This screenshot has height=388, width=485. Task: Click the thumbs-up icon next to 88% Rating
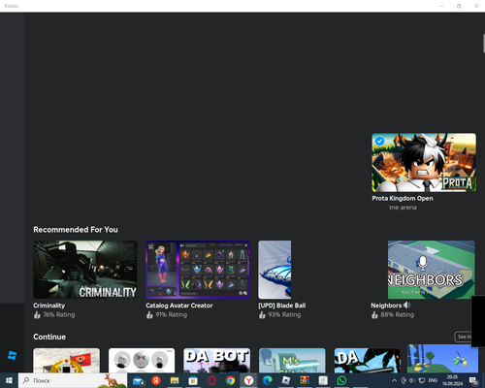pyautogui.click(x=374, y=314)
